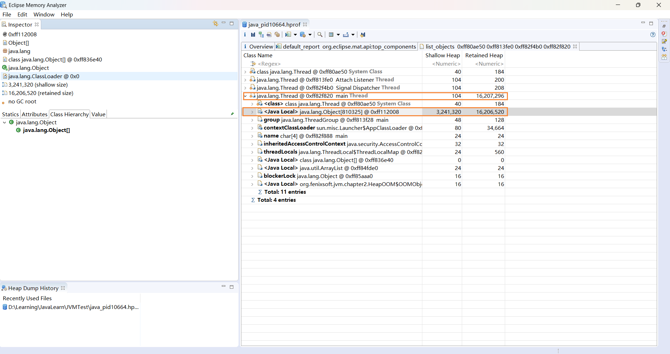Image resolution: width=670 pixels, height=354 pixels.
Task: Close the list_objects result tab
Action: click(x=575, y=46)
